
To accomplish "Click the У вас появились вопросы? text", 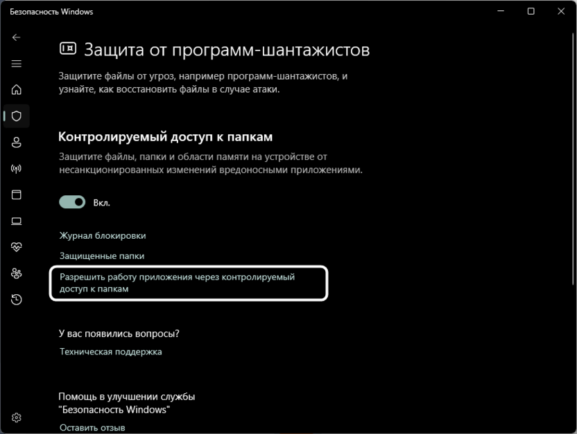I will point(119,334).
